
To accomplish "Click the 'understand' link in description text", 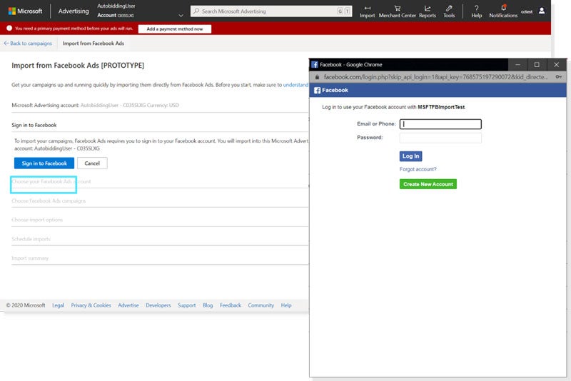I will tap(295, 85).
